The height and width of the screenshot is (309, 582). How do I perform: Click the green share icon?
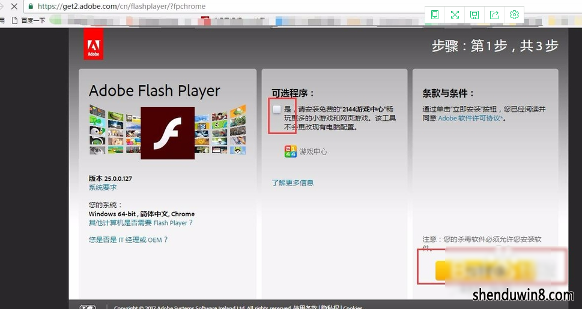[x=494, y=15]
